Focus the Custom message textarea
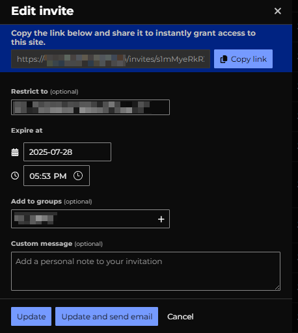The width and height of the screenshot is (298, 333). [x=146, y=271]
